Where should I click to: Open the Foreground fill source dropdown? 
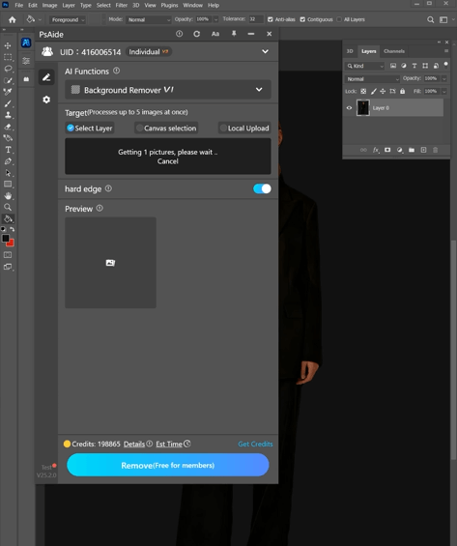pos(68,20)
